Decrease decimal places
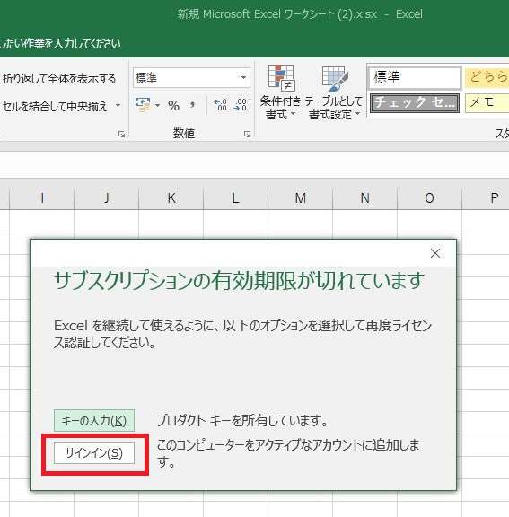The image size is (509, 517). [x=240, y=105]
